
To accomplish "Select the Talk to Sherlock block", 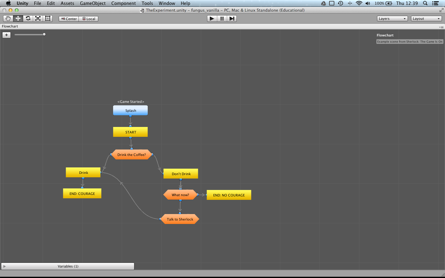I will pyautogui.click(x=180, y=219).
